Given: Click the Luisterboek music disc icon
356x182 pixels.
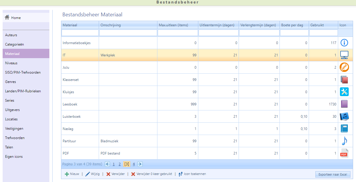Looking at the screenshot, I should (x=344, y=117).
